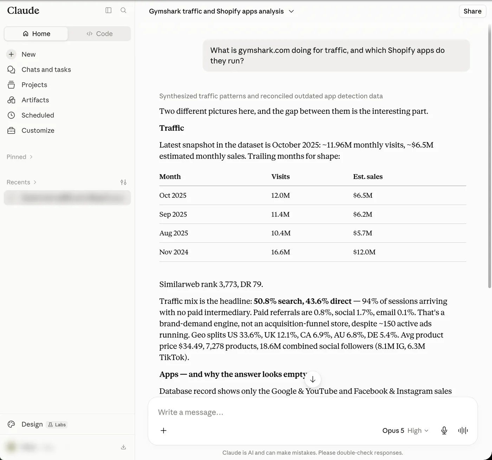Viewport: 492px width, 460px height.
Task: Click the Share button
Action: click(472, 11)
